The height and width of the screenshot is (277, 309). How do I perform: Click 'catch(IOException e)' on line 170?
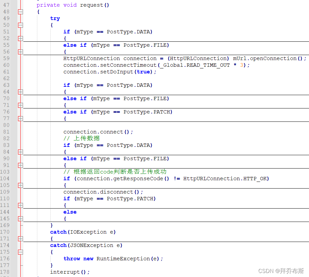[83, 232]
